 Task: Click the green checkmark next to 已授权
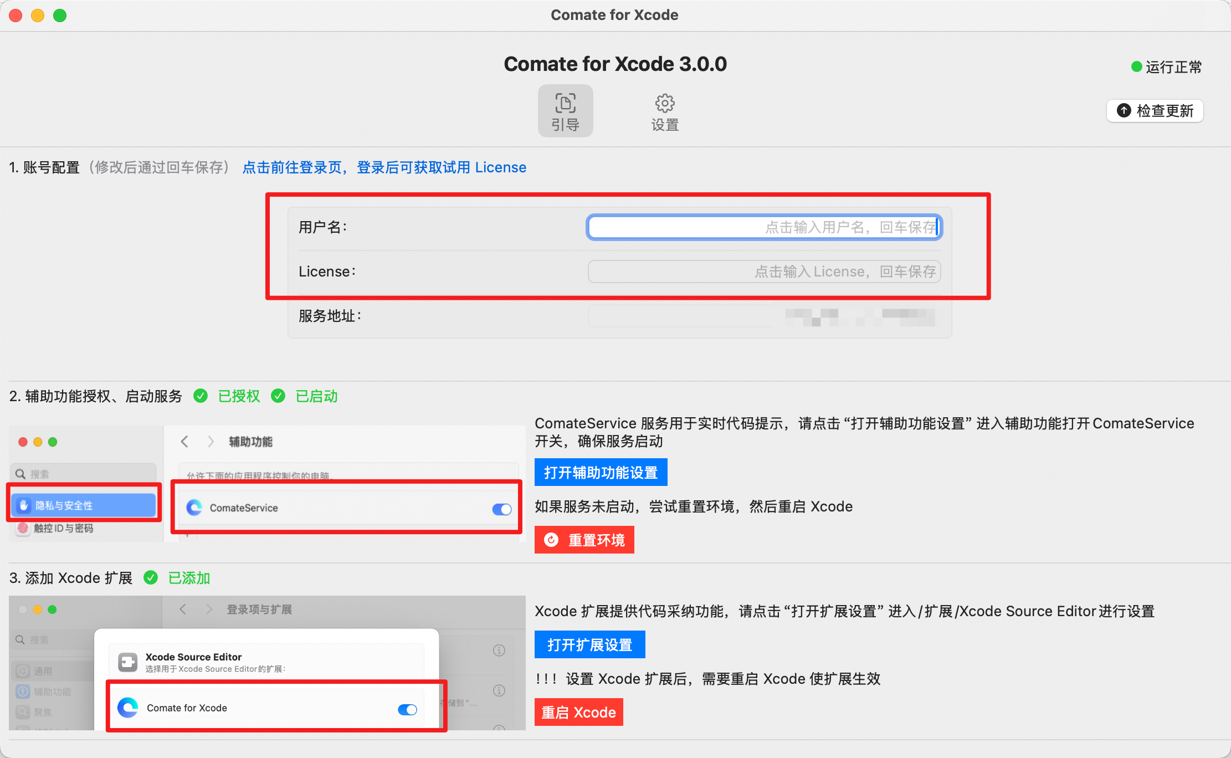tap(201, 396)
